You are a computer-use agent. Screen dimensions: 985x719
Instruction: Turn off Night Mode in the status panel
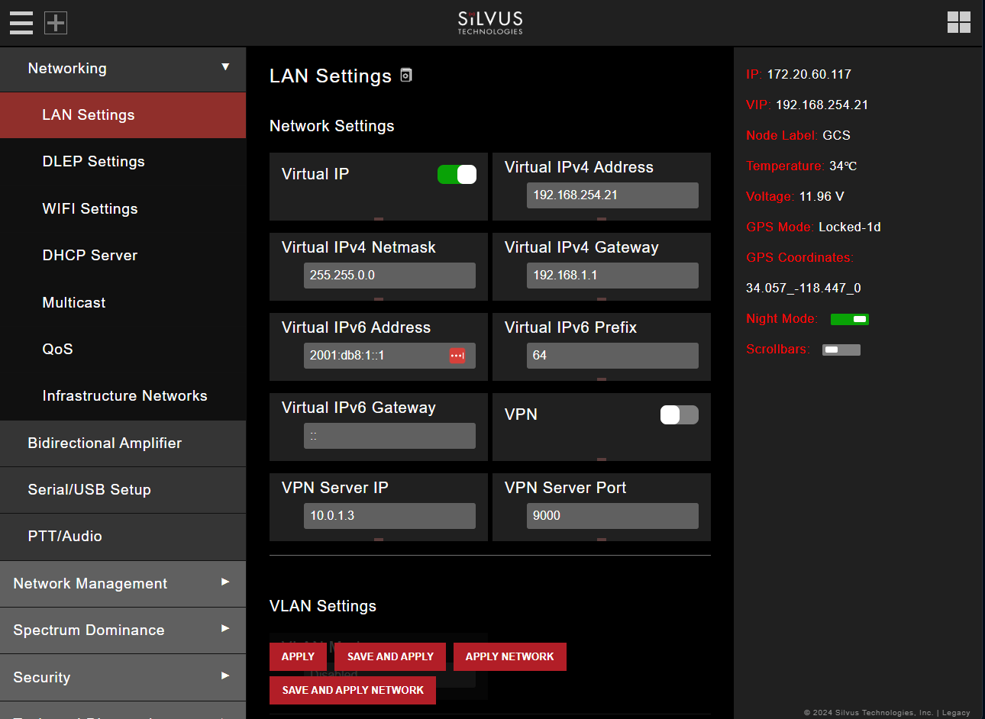coord(849,319)
